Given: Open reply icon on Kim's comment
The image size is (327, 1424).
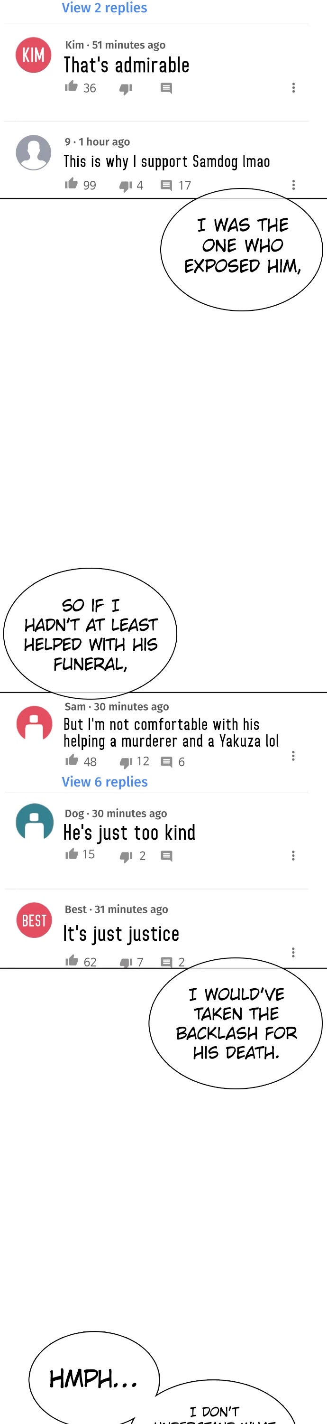Looking at the screenshot, I should (x=166, y=88).
